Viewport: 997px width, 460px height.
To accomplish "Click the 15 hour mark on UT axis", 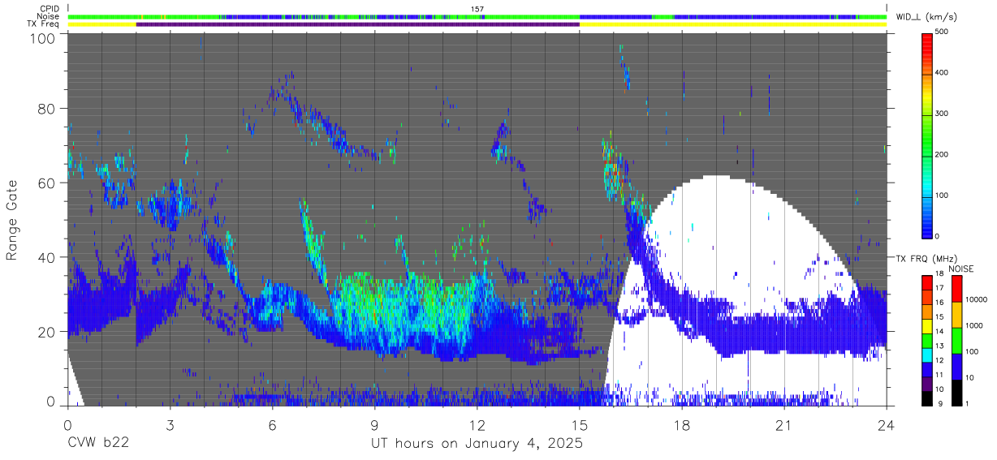I will coord(580,423).
